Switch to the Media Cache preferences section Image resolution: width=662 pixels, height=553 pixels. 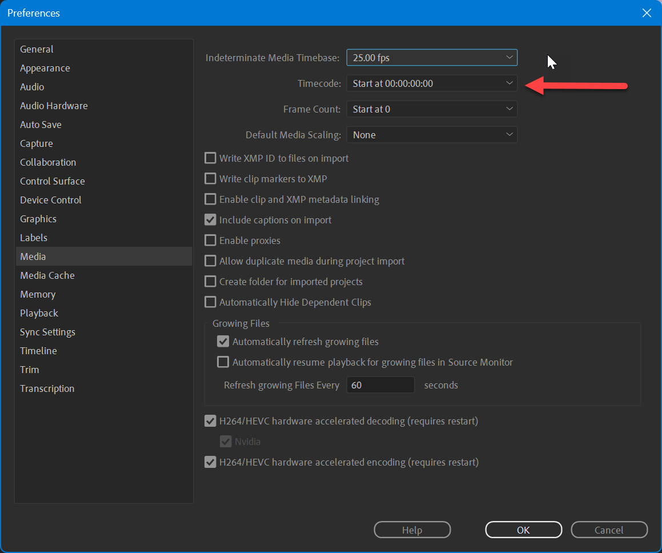click(47, 275)
